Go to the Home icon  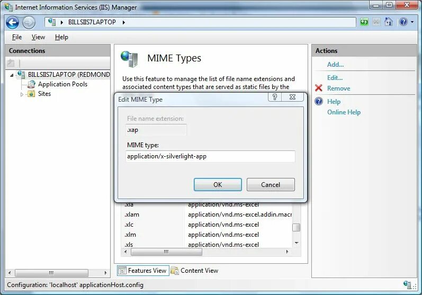pos(388,22)
